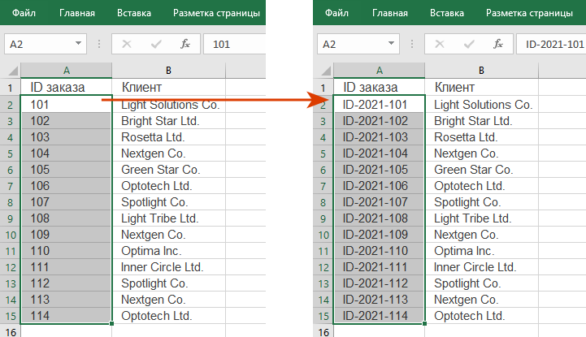Select cell with 101
Image resolution: width=586 pixels, height=337 pixels.
click(66, 105)
